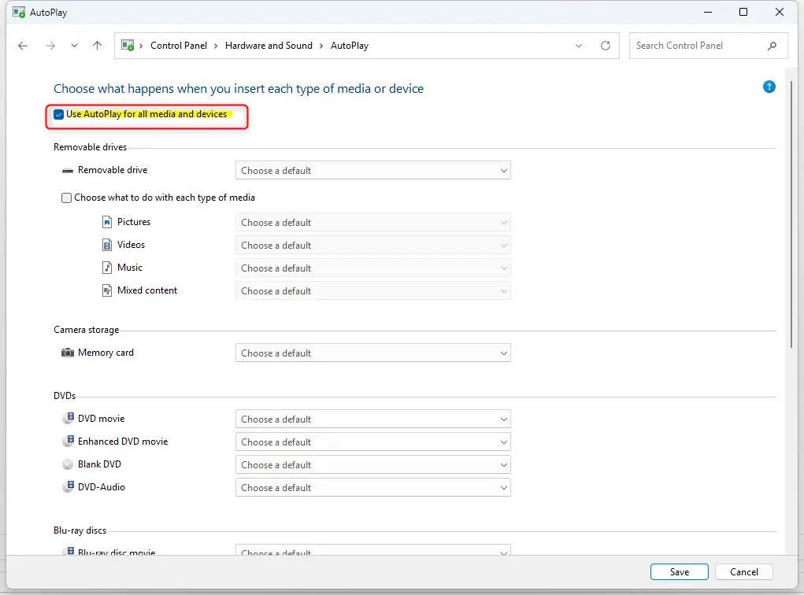Viewport: 804px width, 595px height.
Task: Open the DVD movie default dropdown
Action: (x=372, y=419)
